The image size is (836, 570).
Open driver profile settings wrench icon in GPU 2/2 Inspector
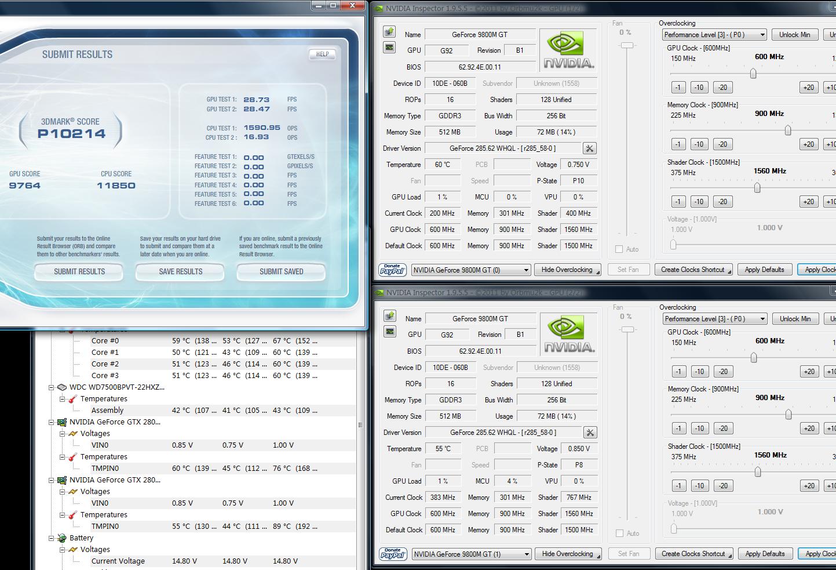pyautogui.click(x=590, y=433)
